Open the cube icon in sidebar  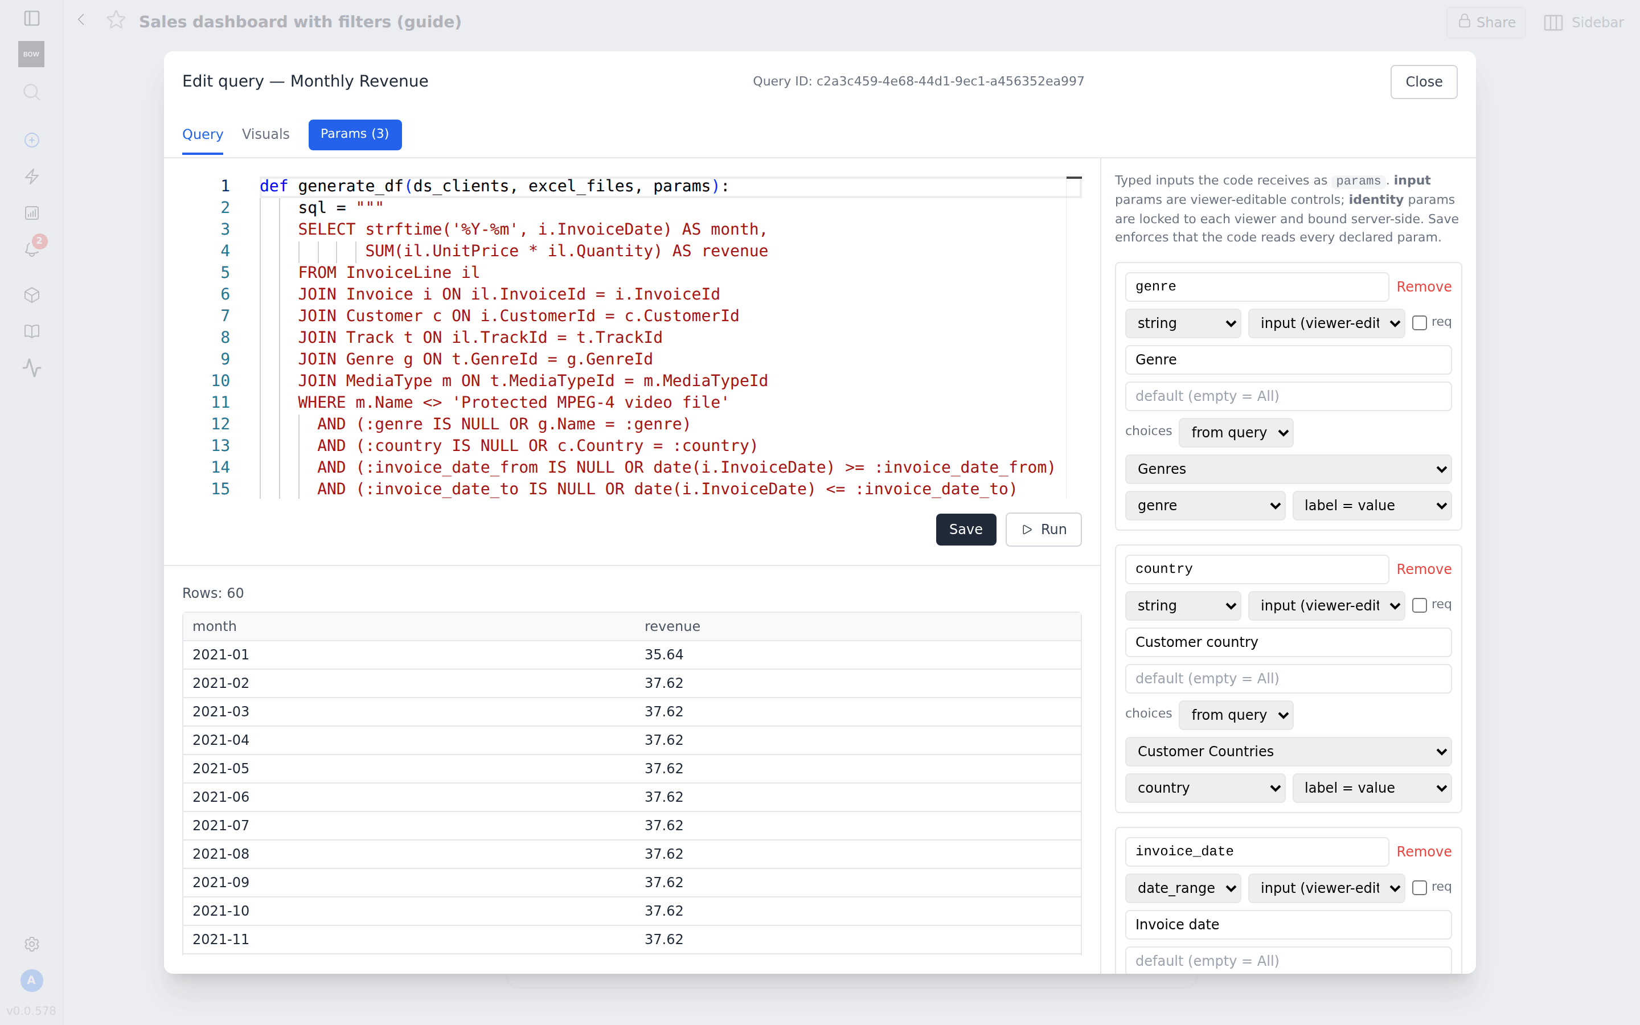[x=32, y=295]
